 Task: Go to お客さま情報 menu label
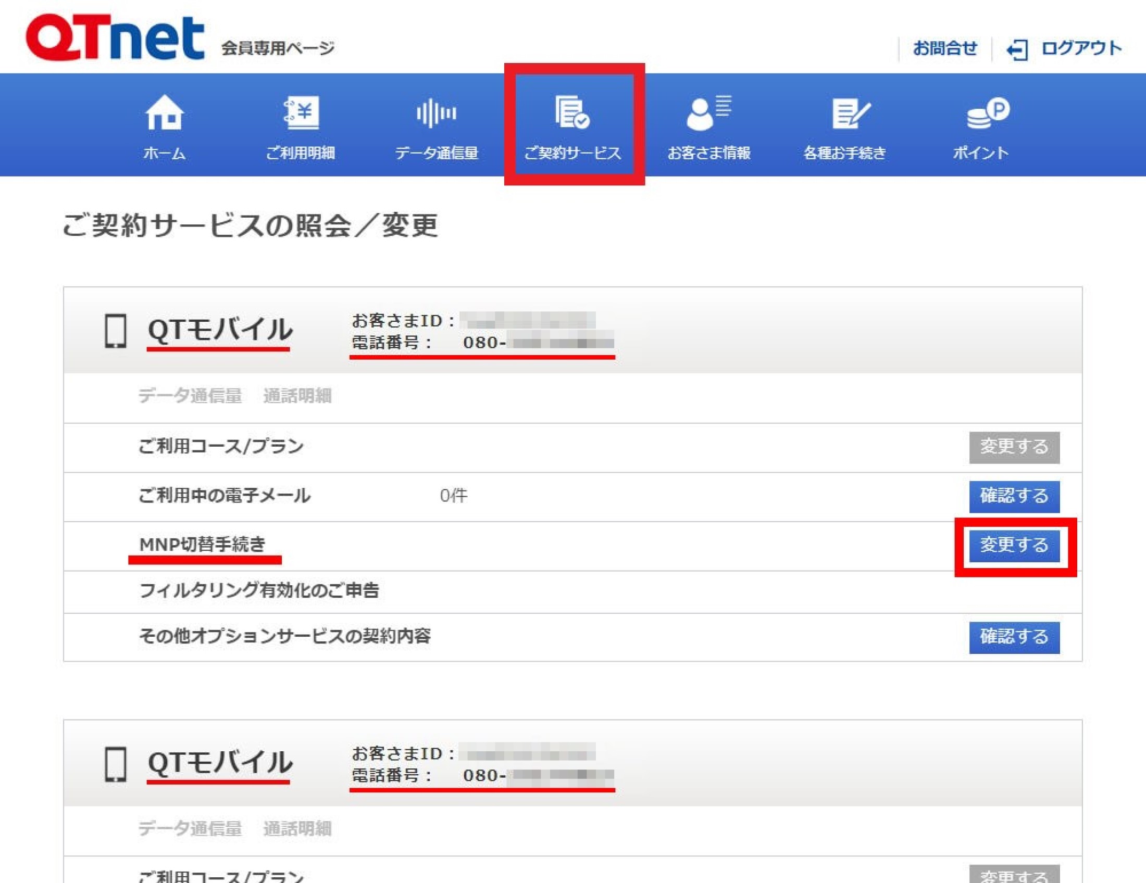pyautogui.click(x=709, y=153)
